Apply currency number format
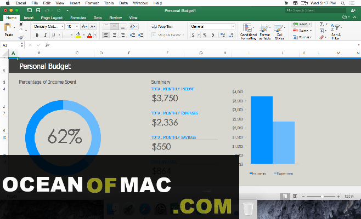This screenshot has height=219, width=361. [x=193, y=35]
